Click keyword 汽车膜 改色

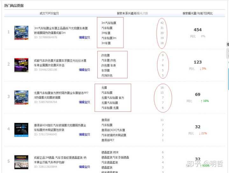pos(108,60)
